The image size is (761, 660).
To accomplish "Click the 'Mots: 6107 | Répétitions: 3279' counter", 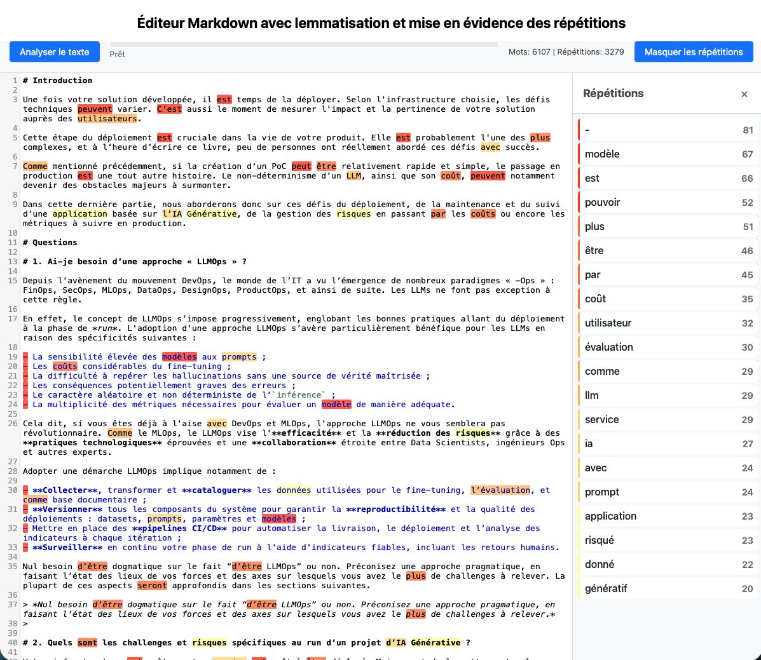I will 566,52.
